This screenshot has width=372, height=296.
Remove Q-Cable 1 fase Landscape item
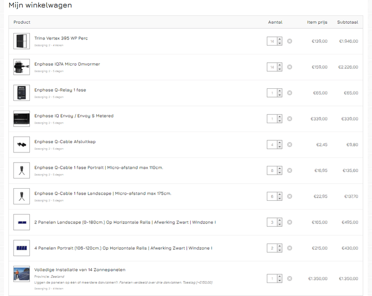pyautogui.click(x=289, y=196)
